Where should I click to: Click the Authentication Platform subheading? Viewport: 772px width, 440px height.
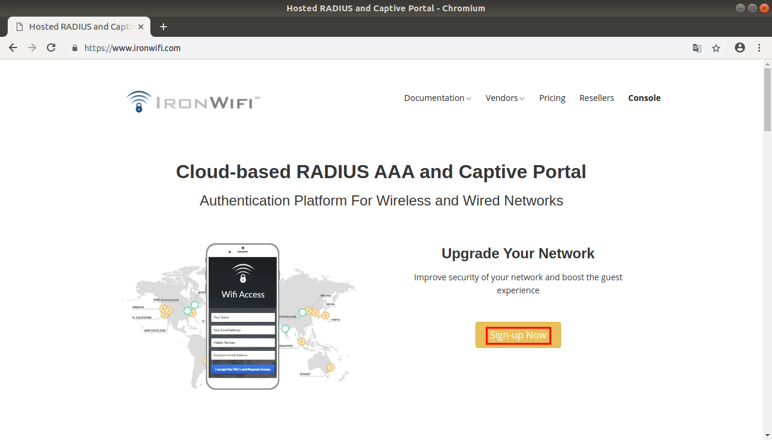pyautogui.click(x=382, y=201)
